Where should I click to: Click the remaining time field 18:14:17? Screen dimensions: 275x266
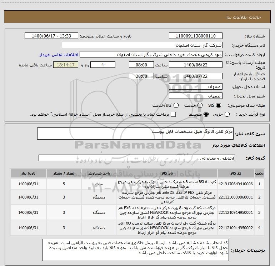point(66,65)
